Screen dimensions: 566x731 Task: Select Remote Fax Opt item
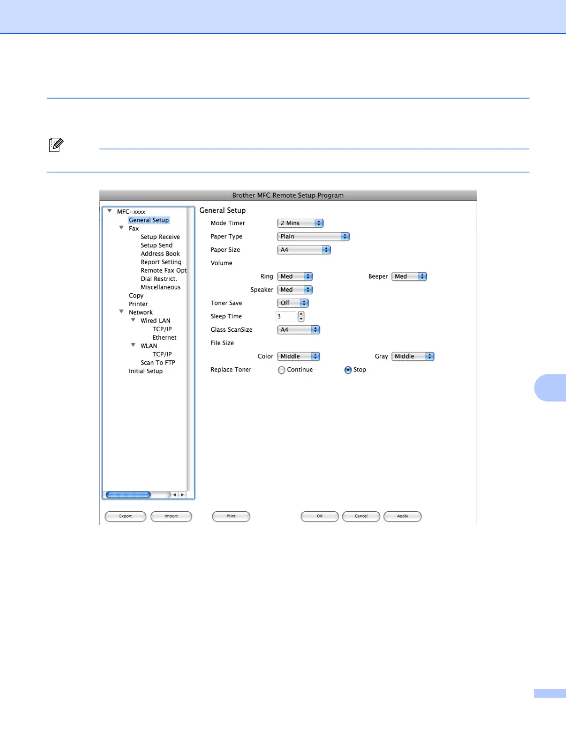(x=164, y=270)
